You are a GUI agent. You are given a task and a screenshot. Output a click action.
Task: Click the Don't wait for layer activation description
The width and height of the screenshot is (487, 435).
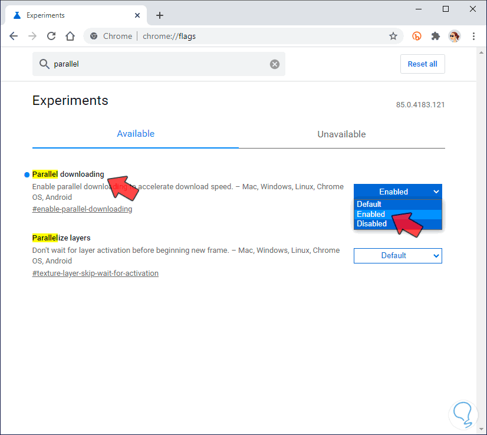[186, 256]
